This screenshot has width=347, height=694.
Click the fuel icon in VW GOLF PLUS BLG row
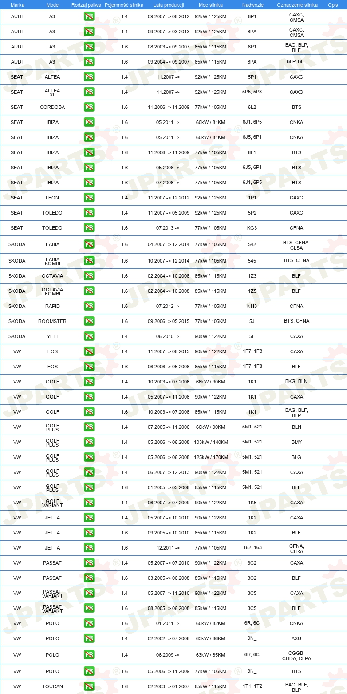pos(89,457)
